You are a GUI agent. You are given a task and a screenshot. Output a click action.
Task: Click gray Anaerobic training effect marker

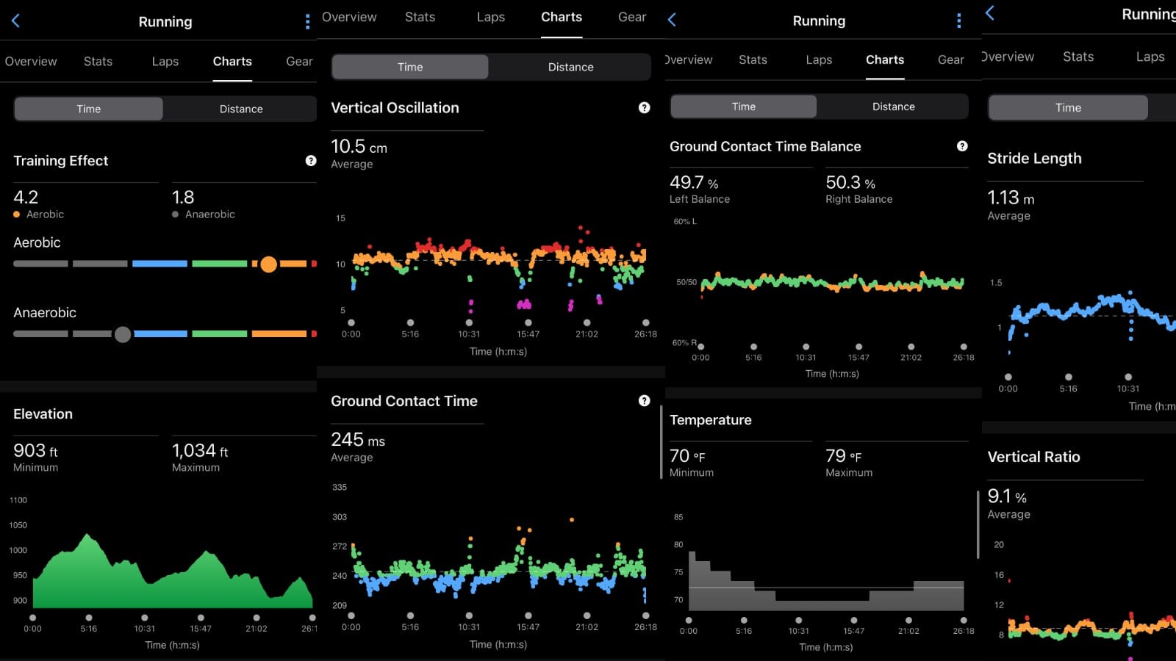pos(123,334)
